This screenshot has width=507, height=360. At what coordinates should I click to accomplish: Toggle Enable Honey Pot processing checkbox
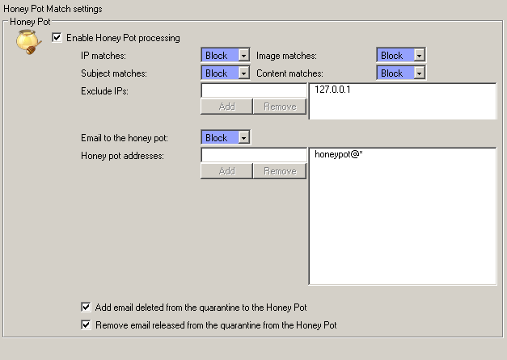pyautogui.click(x=57, y=37)
